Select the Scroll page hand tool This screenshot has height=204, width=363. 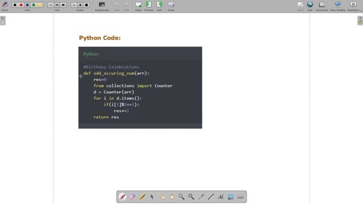[x=171, y=197]
